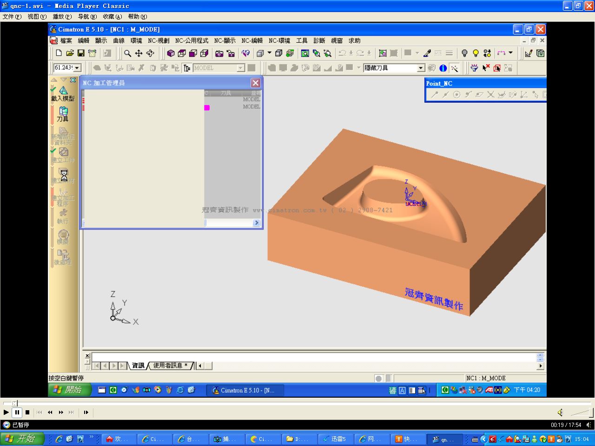The image size is (595, 446).
Task: Click the right scroll arrow in NC manager
Action: [257, 223]
